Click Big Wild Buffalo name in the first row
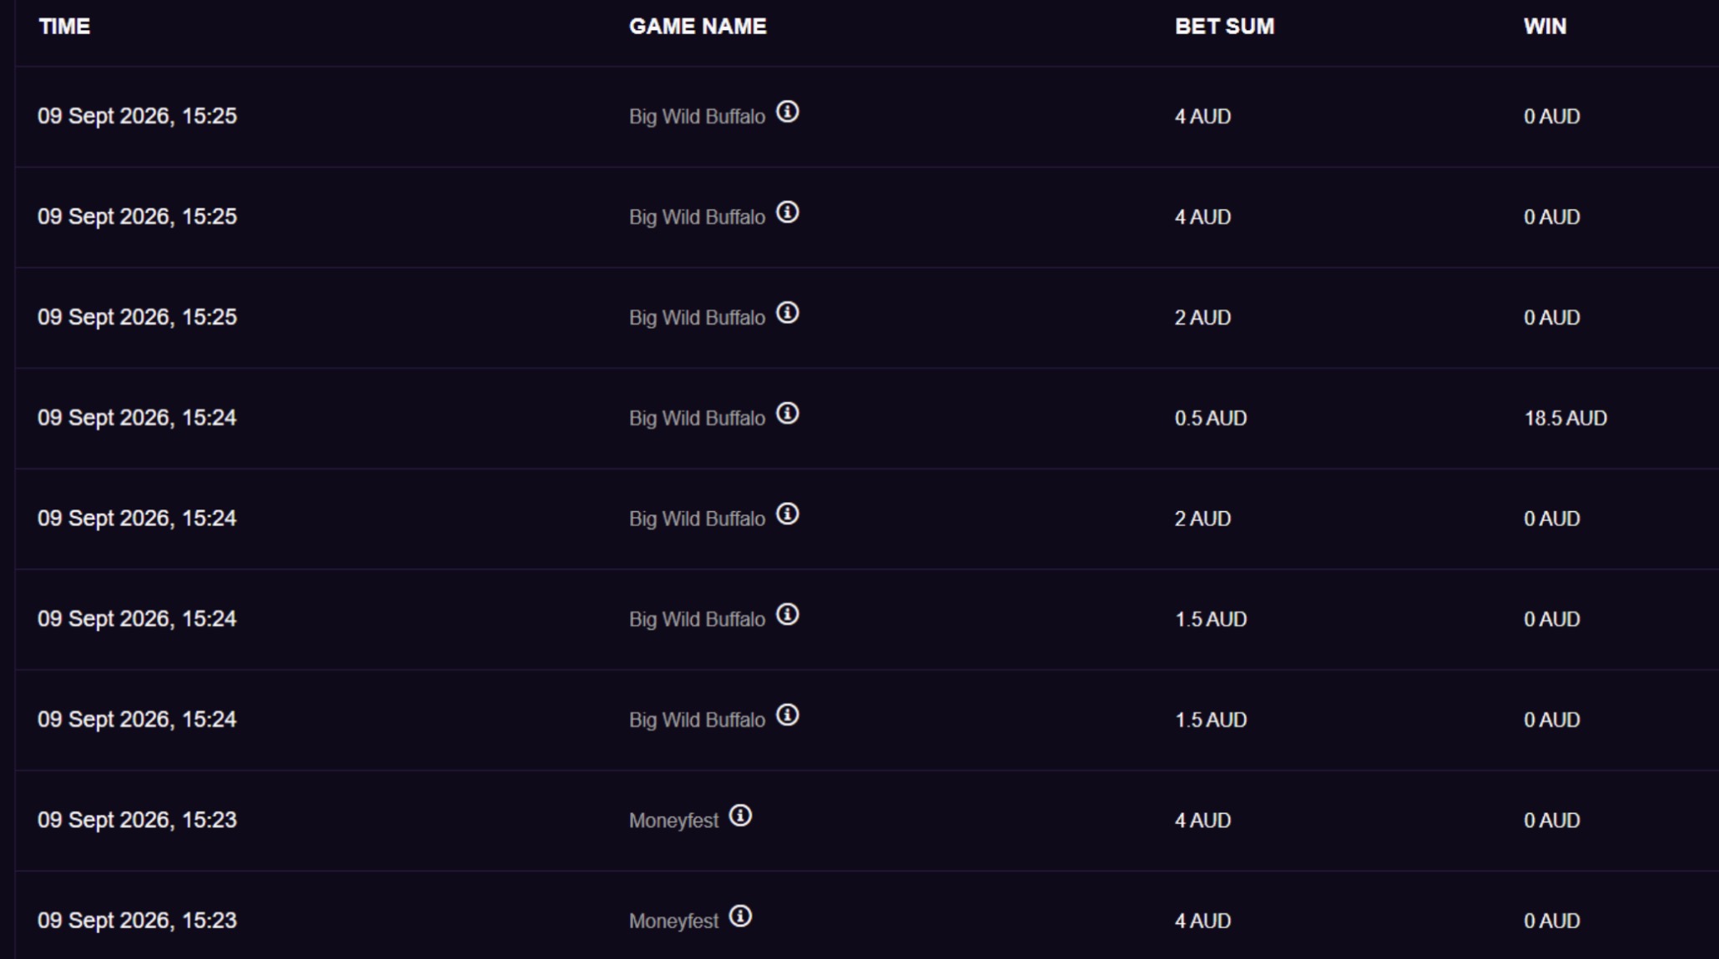The height and width of the screenshot is (959, 1719). (697, 117)
